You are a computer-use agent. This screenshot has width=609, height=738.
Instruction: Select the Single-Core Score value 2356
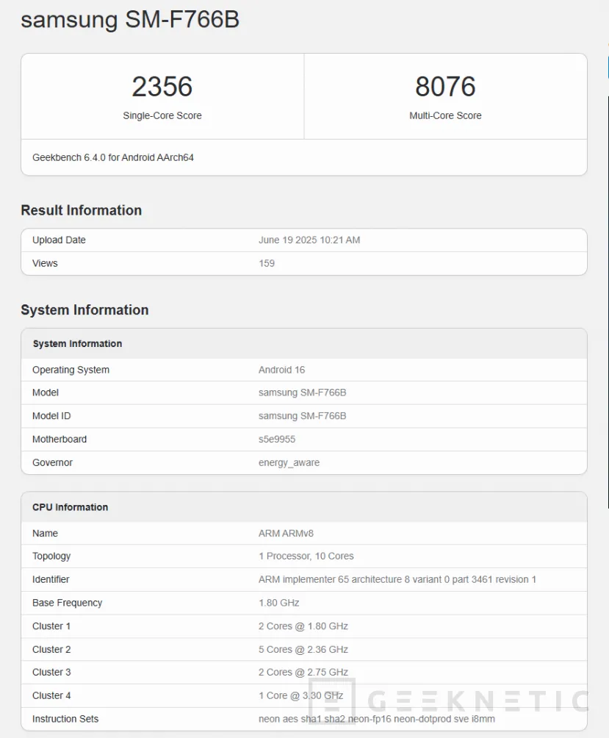(x=162, y=86)
